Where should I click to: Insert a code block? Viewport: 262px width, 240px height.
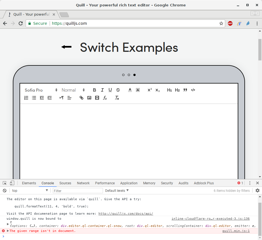193,90
